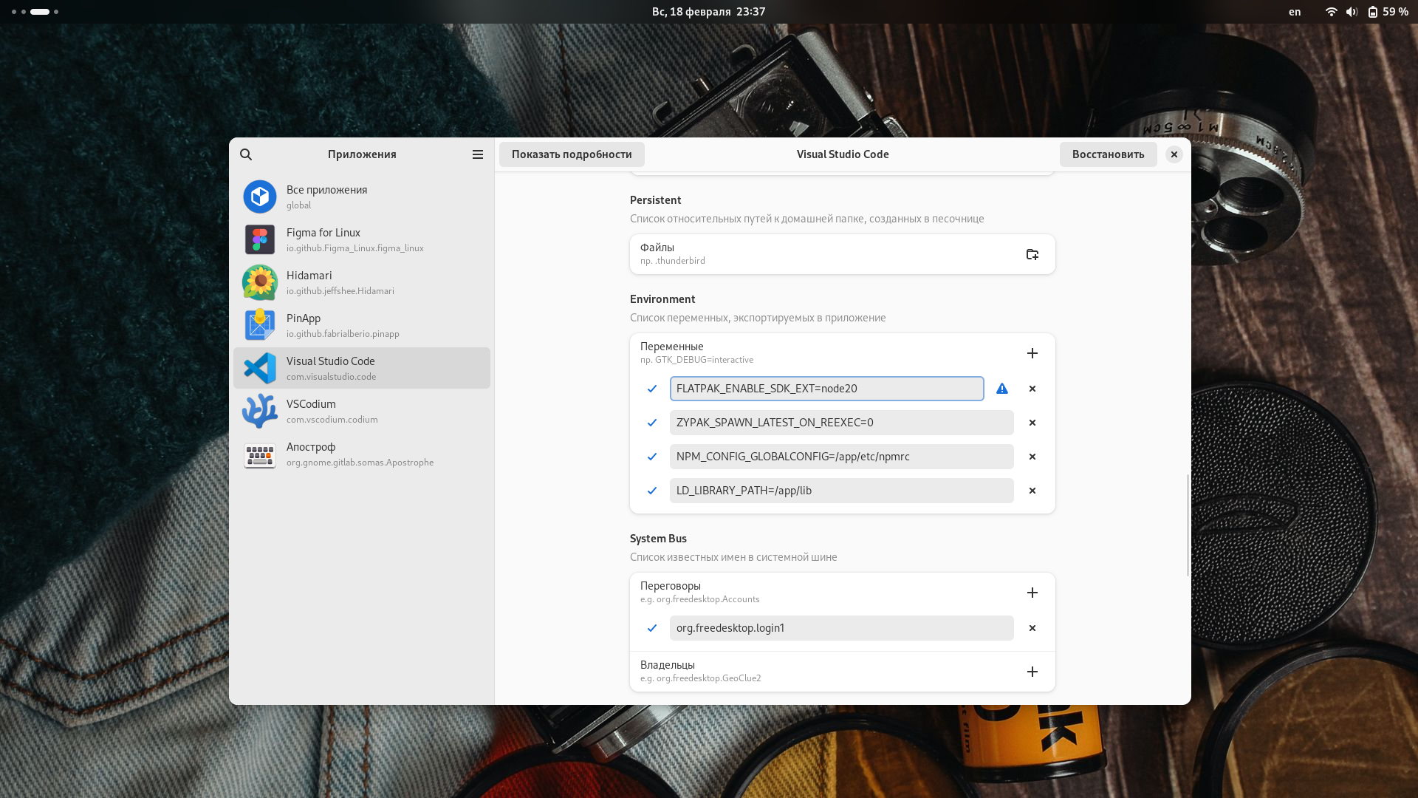This screenshot has width=1418, height=798.
Task: Click the Visual Studio Code logo icon
Action: click(260, 368)
